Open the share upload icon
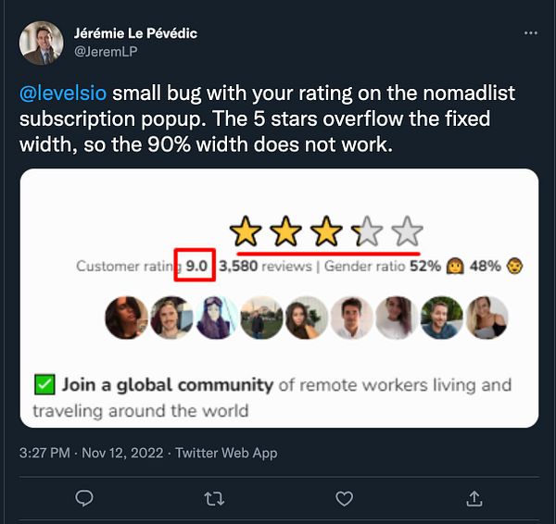This screenshot has width=556, height=524. [474, 498]
